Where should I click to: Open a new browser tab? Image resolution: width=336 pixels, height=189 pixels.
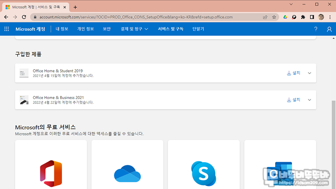[75, 7]
